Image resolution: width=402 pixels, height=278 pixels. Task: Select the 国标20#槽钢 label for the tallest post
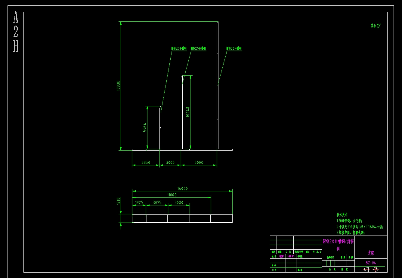coord(234,48)
